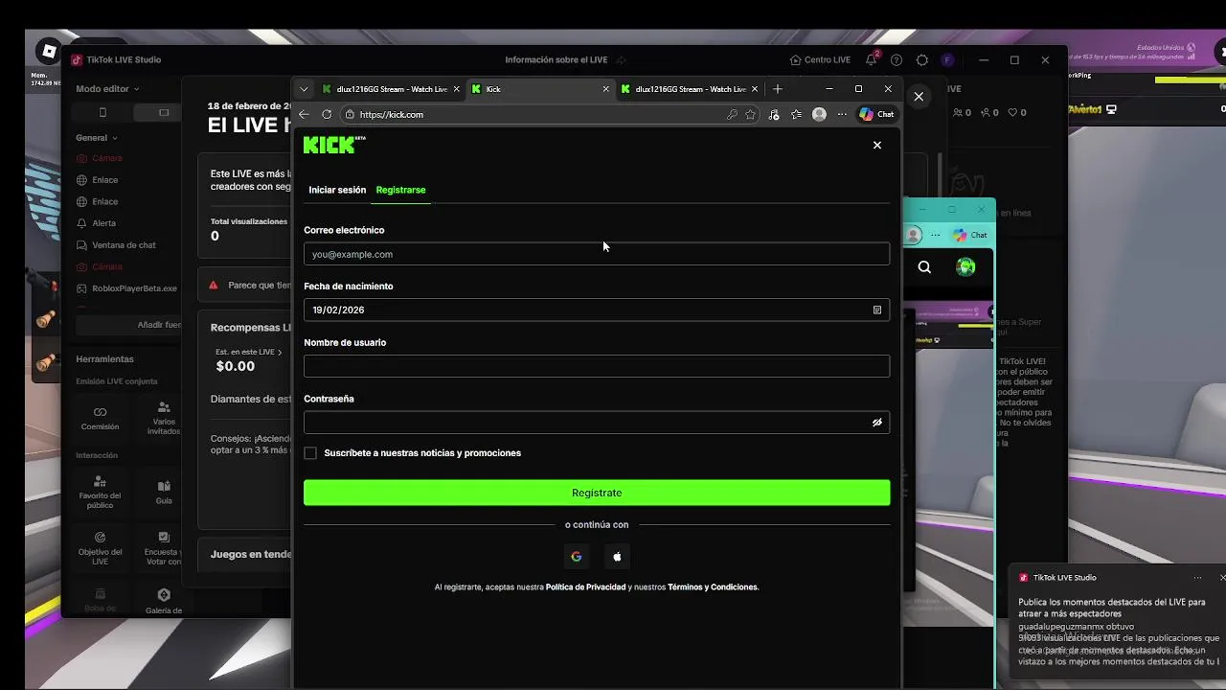This screenshot has width=1226, height=690.
Task: Close the Kick browser tab
Action: [605, 89]
